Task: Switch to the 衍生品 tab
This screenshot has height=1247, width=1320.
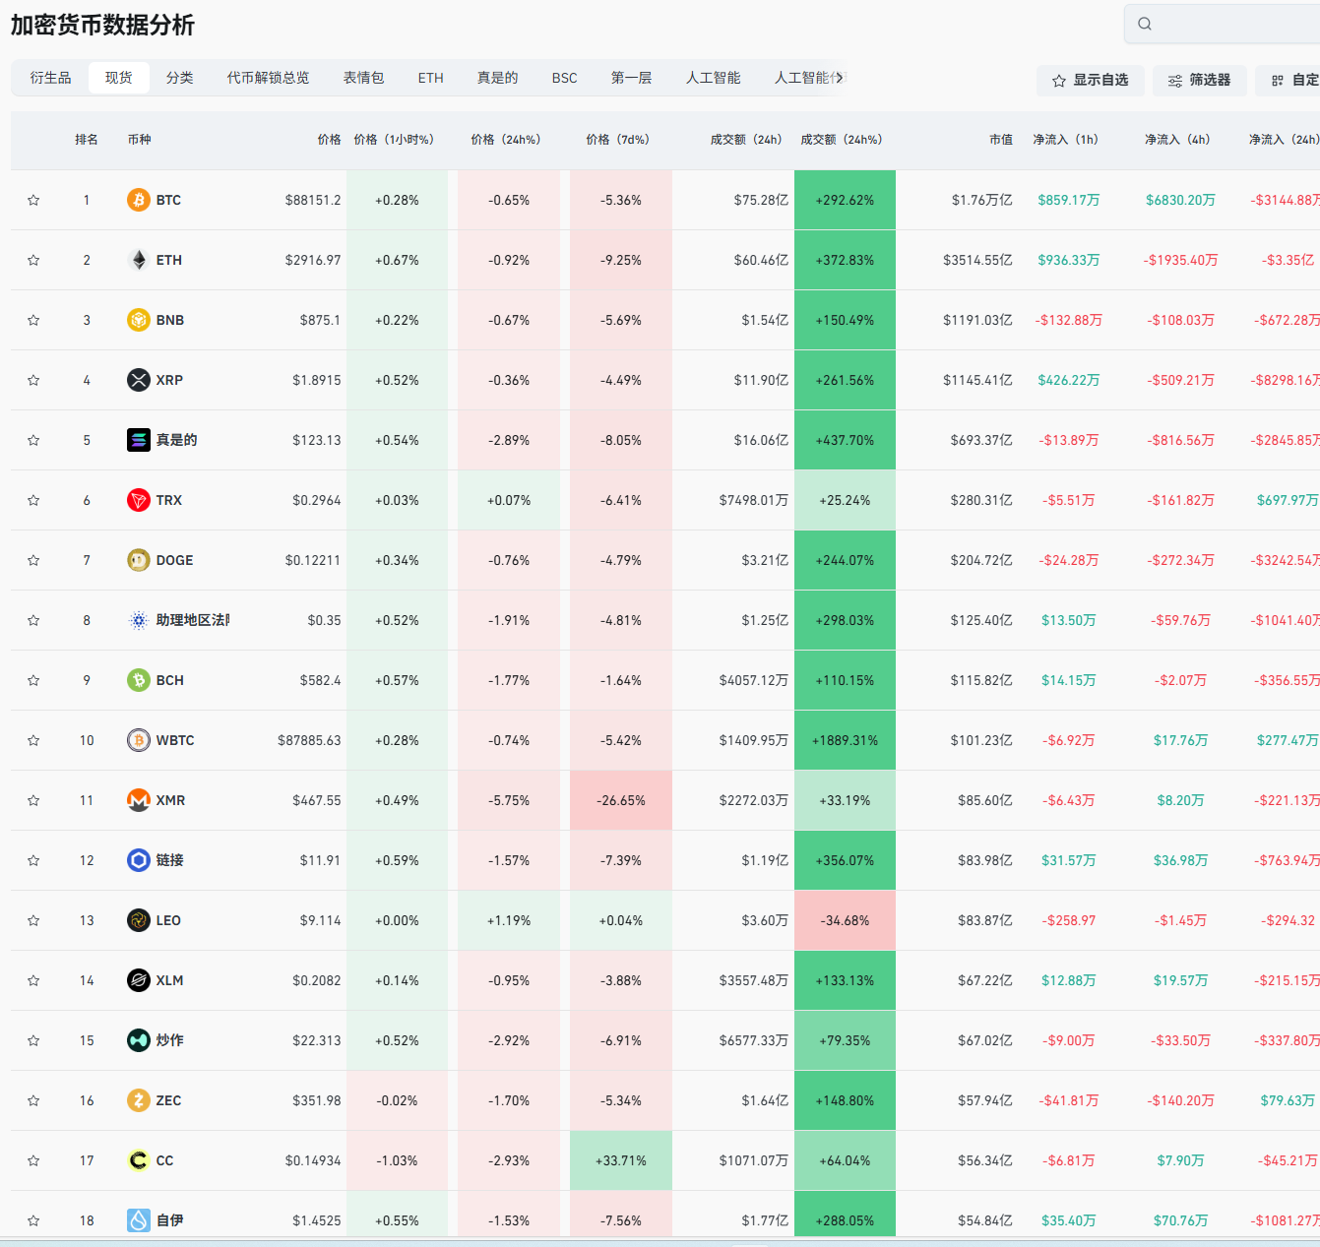Action: (x=50, y=78)
